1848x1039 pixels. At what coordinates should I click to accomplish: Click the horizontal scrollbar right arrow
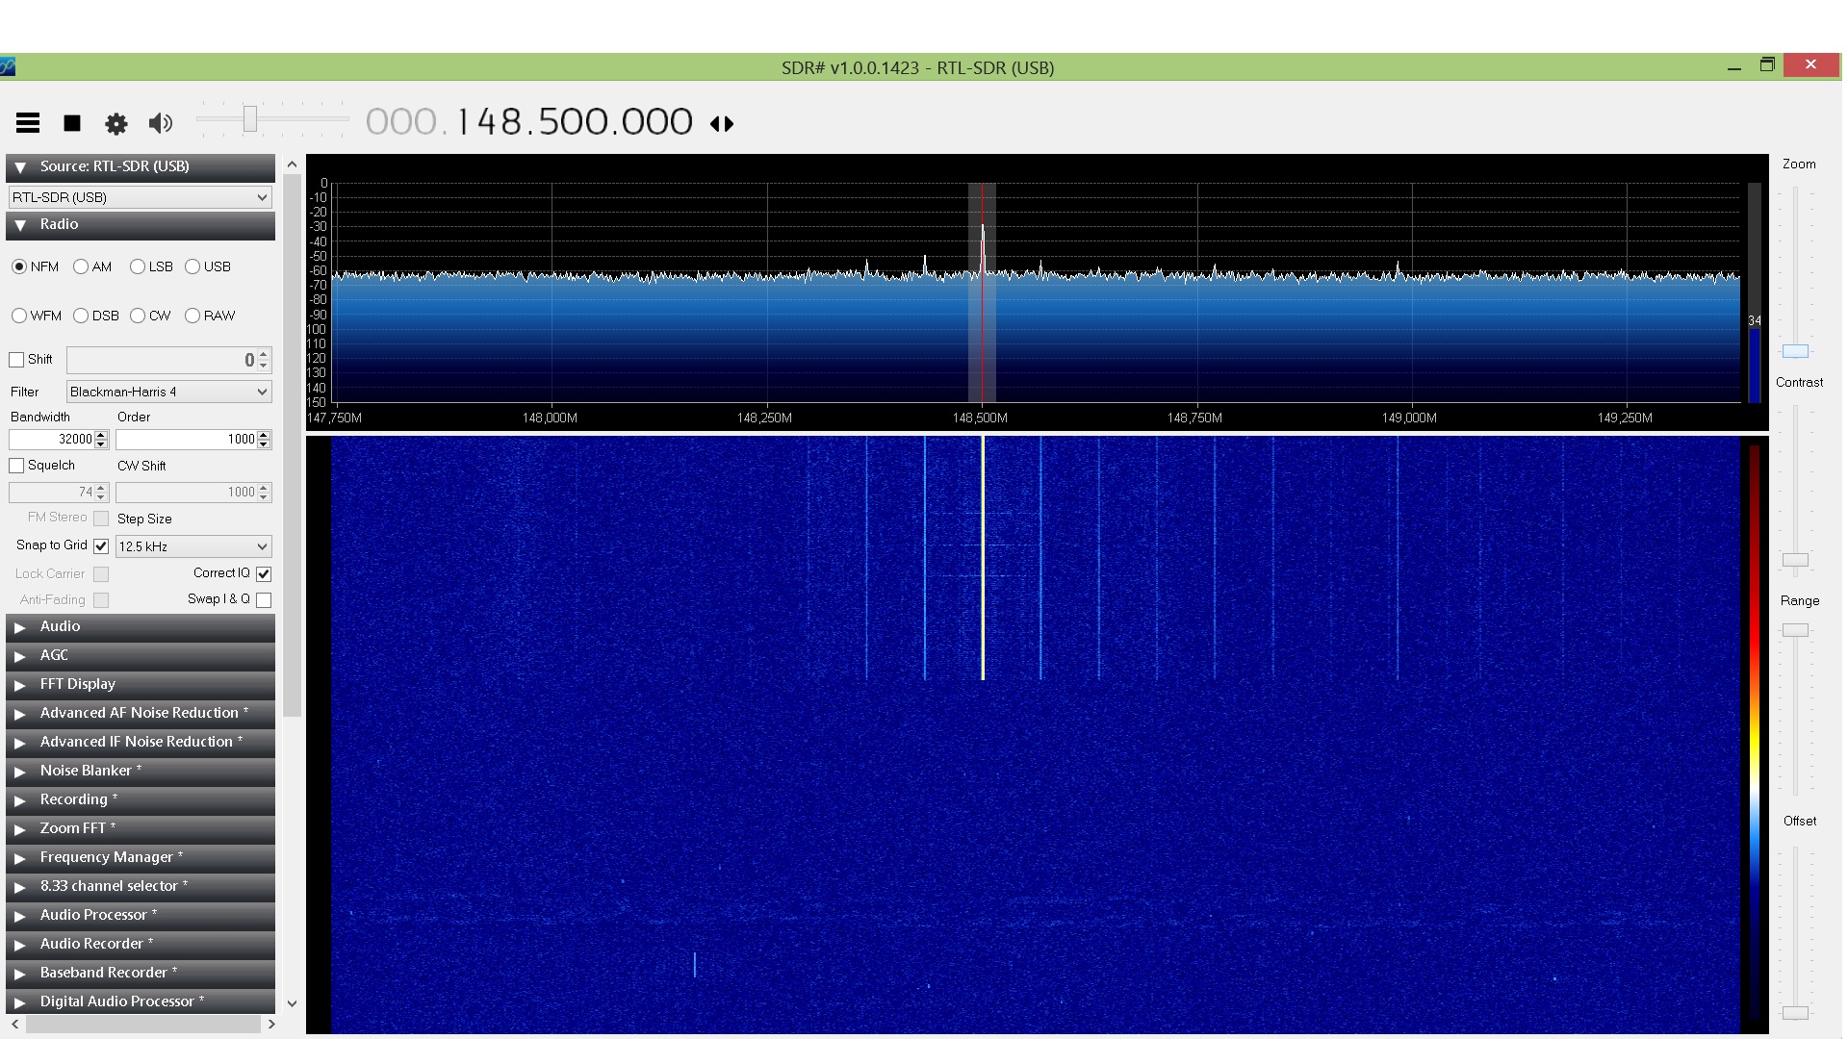coord(271,1025)
